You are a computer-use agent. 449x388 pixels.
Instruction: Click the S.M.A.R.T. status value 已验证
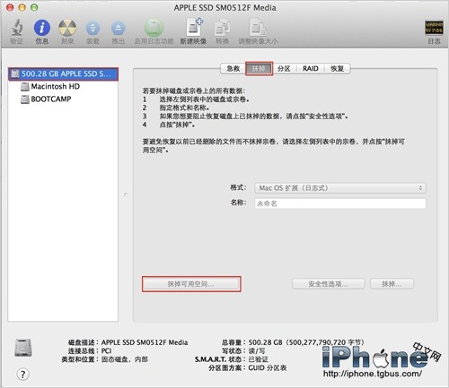[258, 359]
